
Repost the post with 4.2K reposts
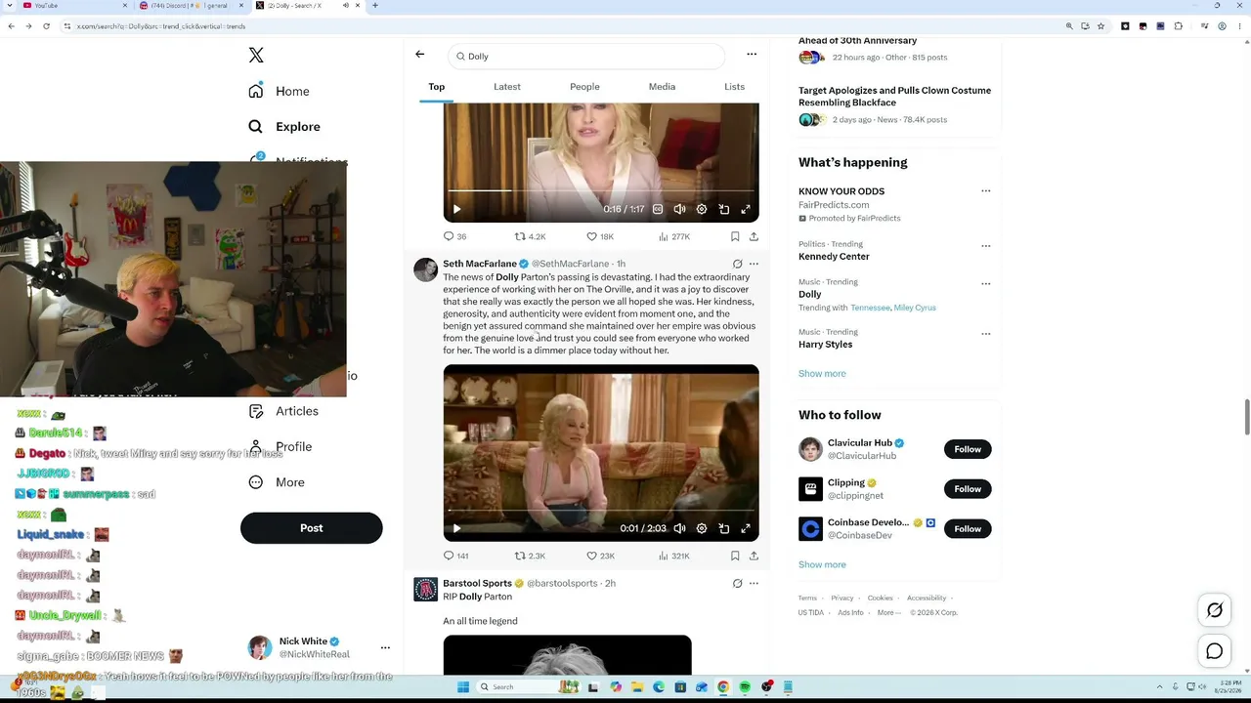pyautogui.click(x=530, y=236)
